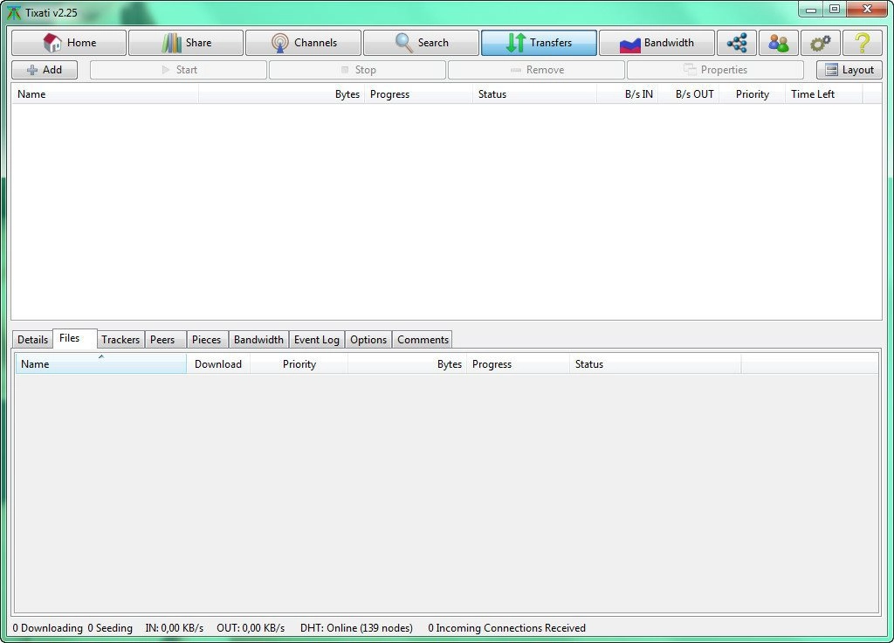
Task: Open transfer Properties
Action: coord(715,70)
